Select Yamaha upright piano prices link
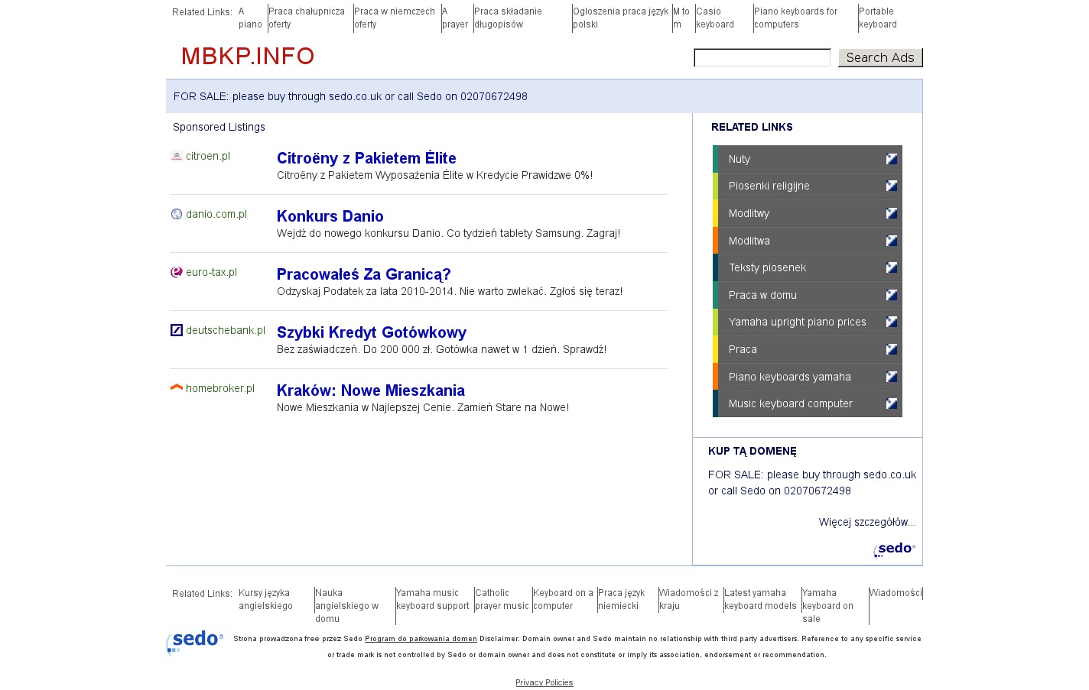The width and height of the screenshot is (1089, 690). (x=797, y=322)
